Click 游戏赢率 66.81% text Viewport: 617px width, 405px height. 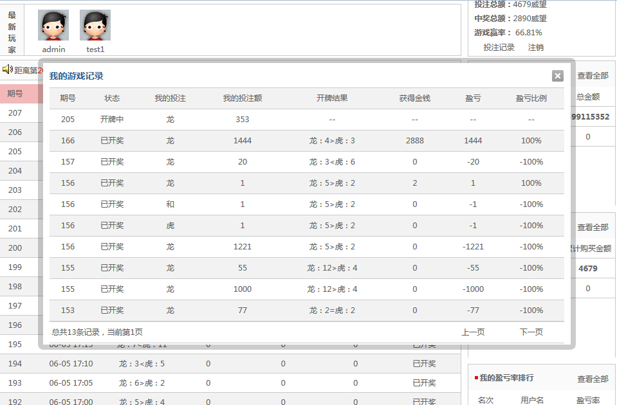click(508, 33)
